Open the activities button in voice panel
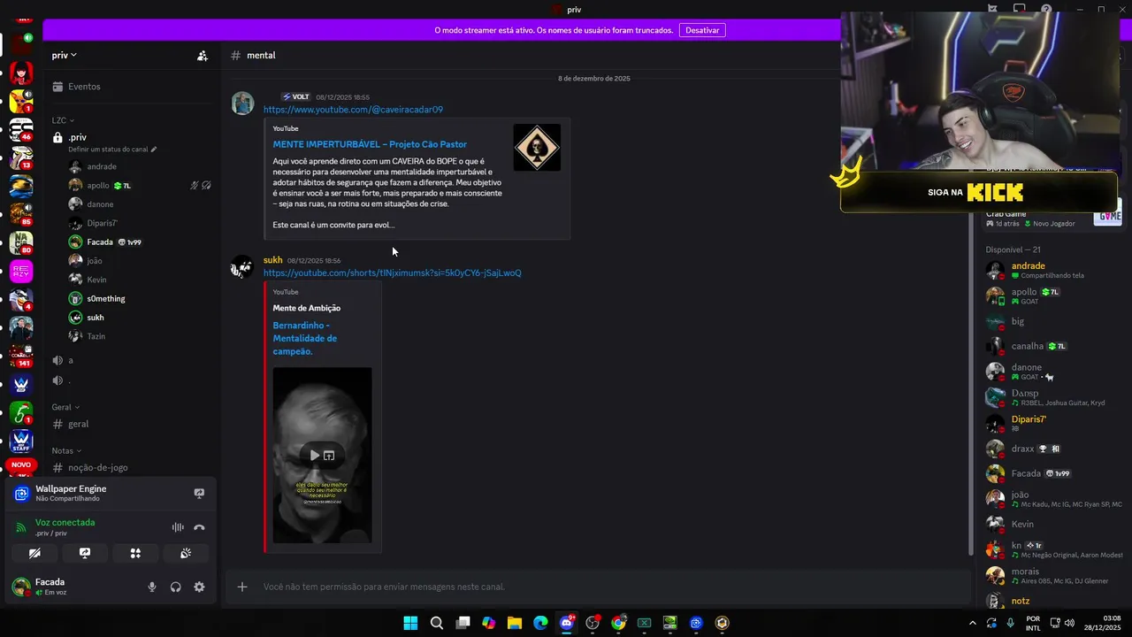The height and width of the screenshot is (637, 1132). tap(135, 553)
